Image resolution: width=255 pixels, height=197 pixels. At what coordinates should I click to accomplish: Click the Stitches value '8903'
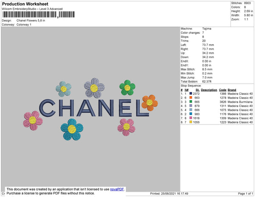(247, 3)
